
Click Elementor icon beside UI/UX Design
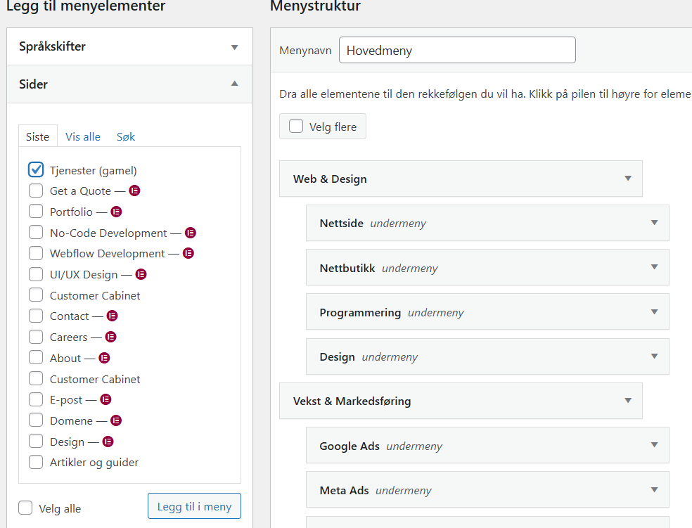141,274
